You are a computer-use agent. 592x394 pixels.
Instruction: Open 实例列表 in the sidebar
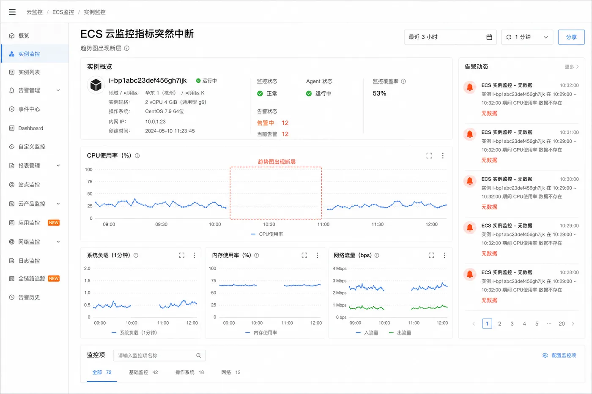click(x=35, y=72)
